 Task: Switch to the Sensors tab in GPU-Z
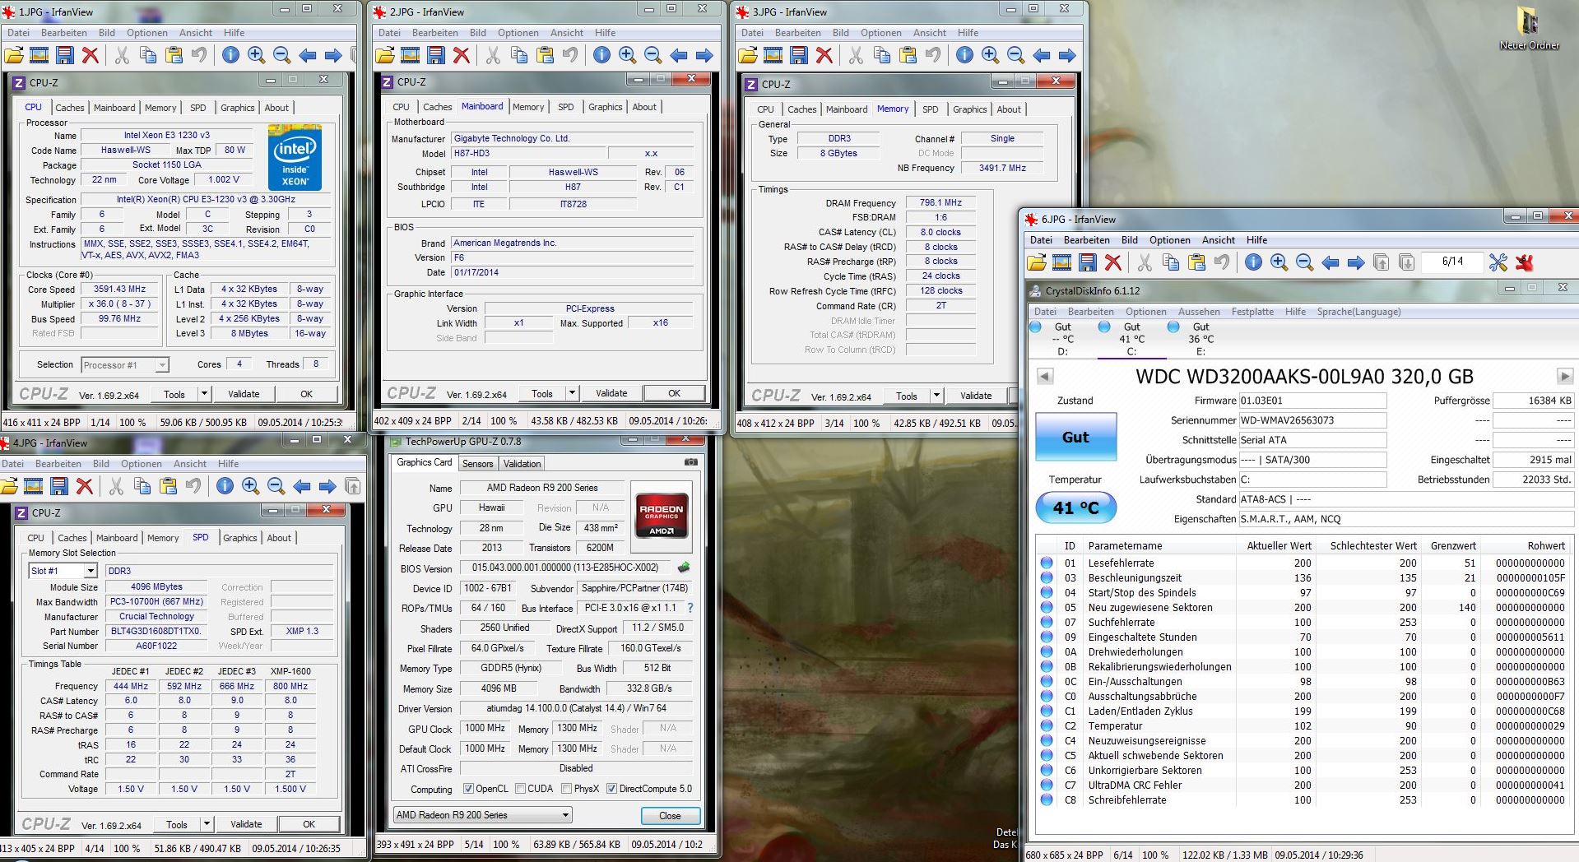(x=477, y=464)
